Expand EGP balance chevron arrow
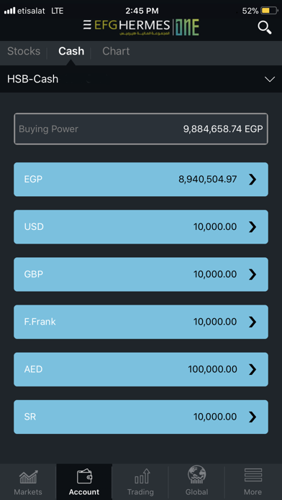 (x=253, y=180)
